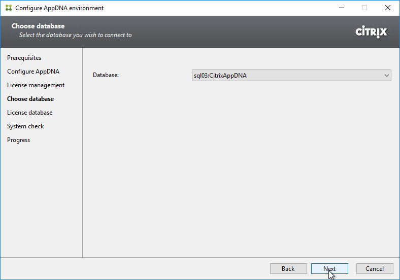Close the Configure AppDNA environment window

pos(388,8)
